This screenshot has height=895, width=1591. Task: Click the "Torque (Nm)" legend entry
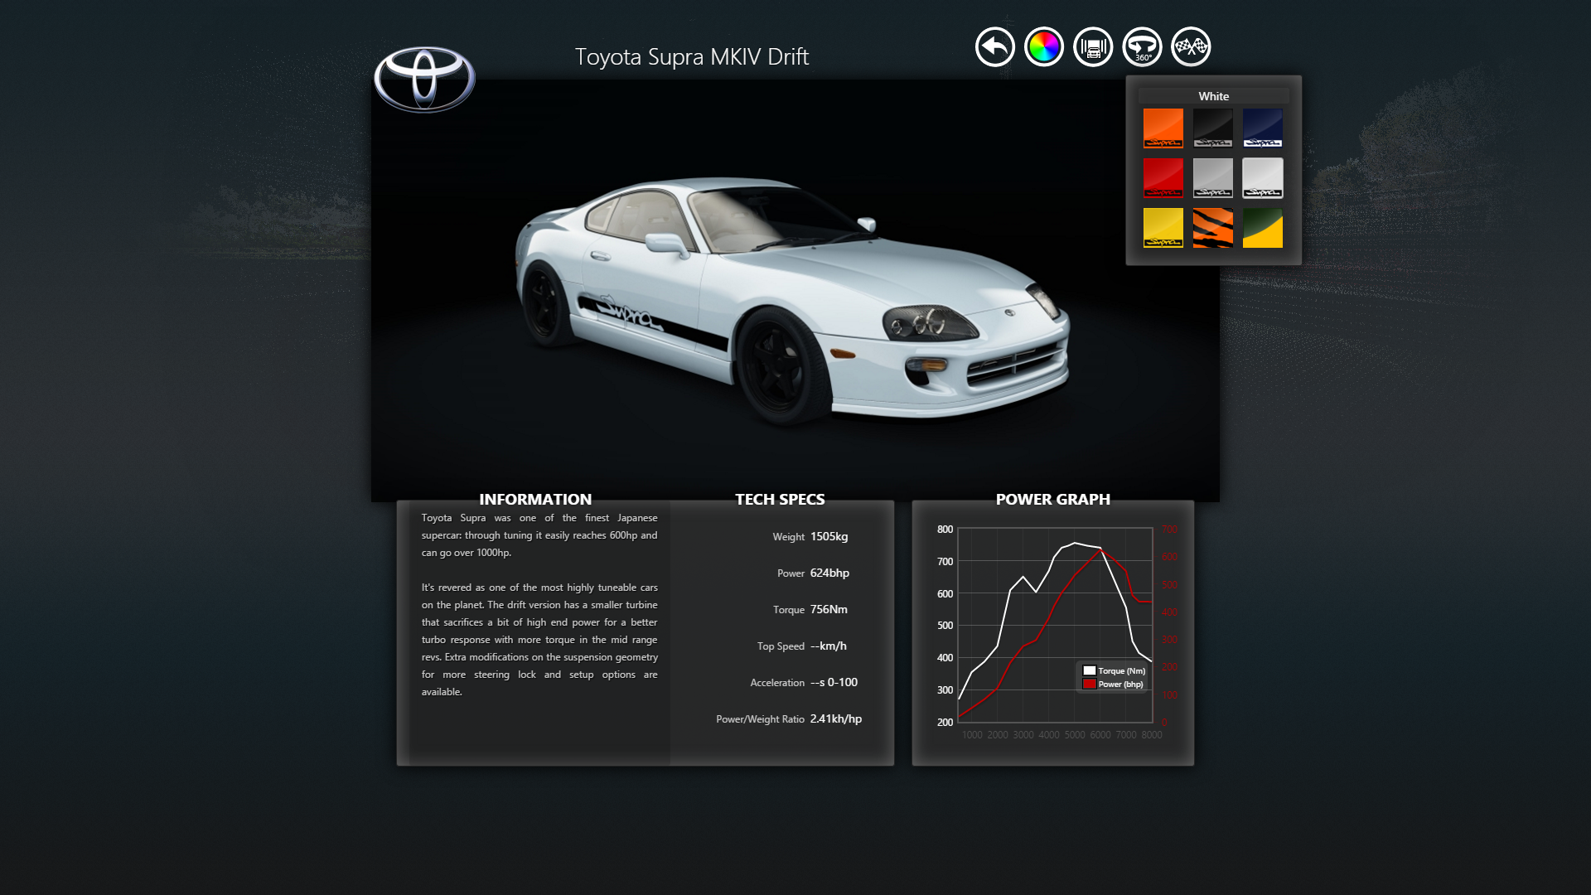pos(1114,670)
